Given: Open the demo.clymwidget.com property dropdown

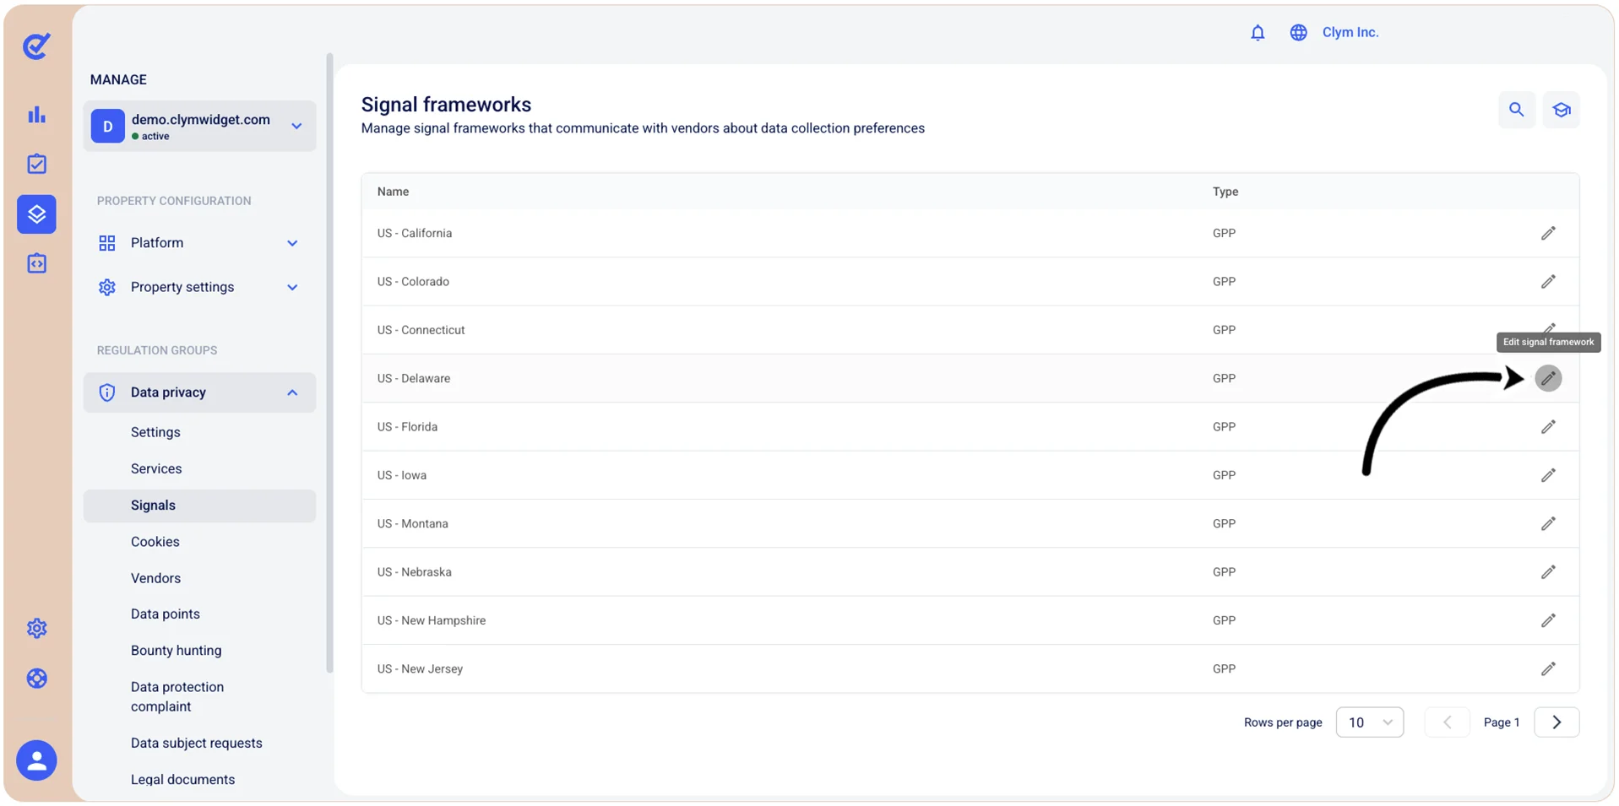Looking at the screenshot, I should point(199,127).
